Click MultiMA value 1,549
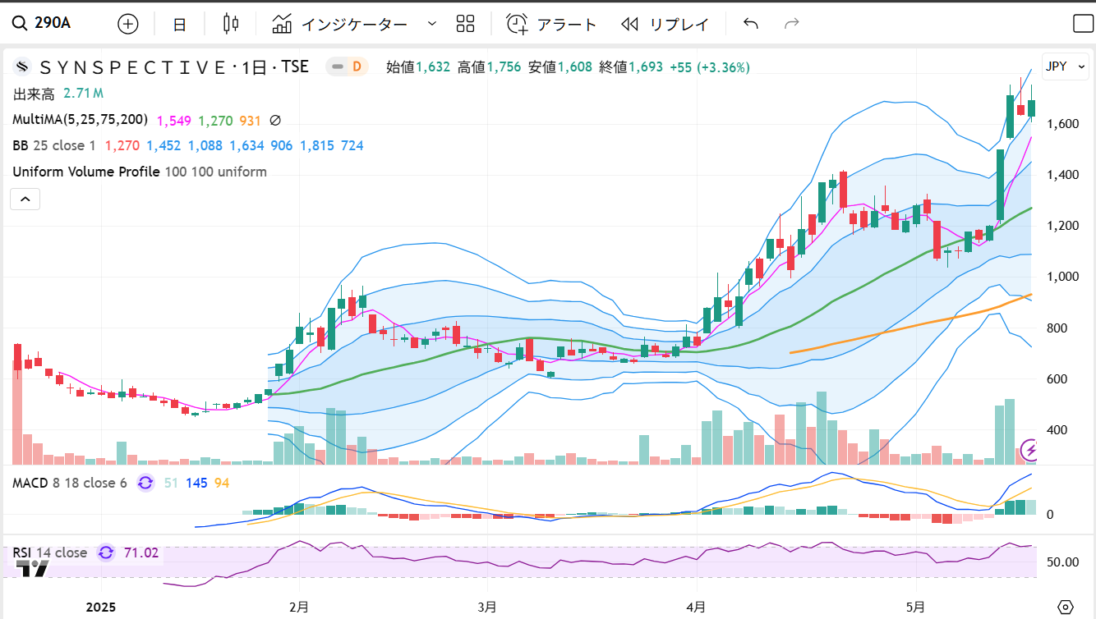Viewport: 1096px width, 619px height. (x=173, y=121)
